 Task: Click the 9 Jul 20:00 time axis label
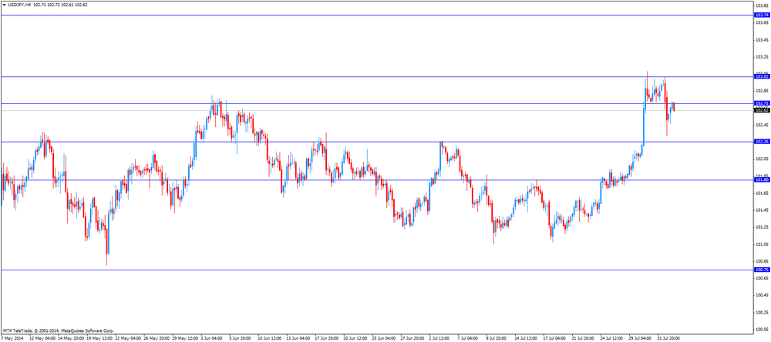click(x=497, y=339)
